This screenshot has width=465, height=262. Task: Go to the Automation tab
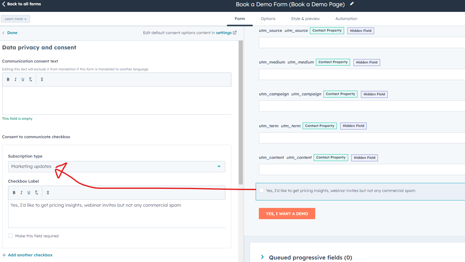[x=346, y=19]
